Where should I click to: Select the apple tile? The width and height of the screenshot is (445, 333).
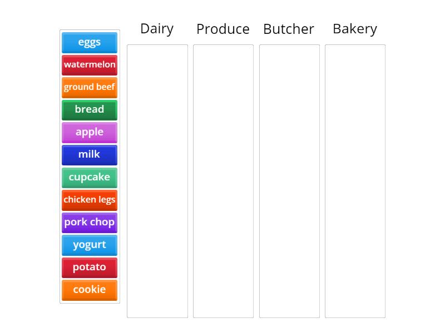coord(89,132)
